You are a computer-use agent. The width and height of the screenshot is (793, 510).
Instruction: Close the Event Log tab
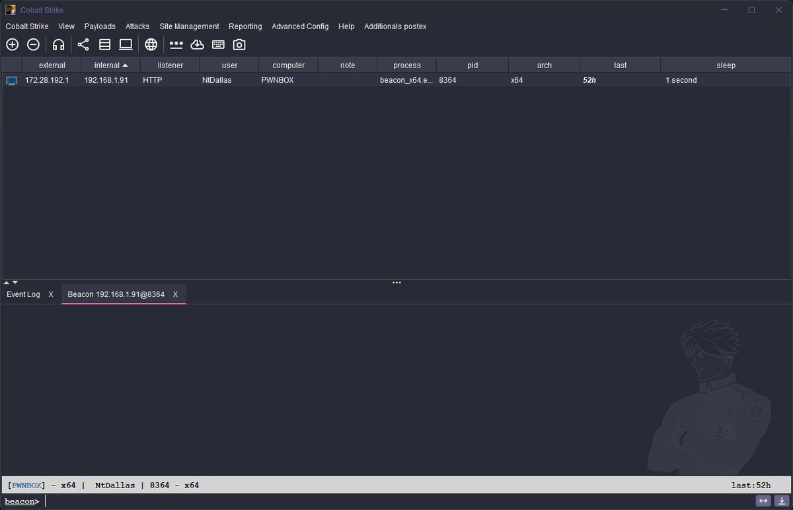(51, 294)
